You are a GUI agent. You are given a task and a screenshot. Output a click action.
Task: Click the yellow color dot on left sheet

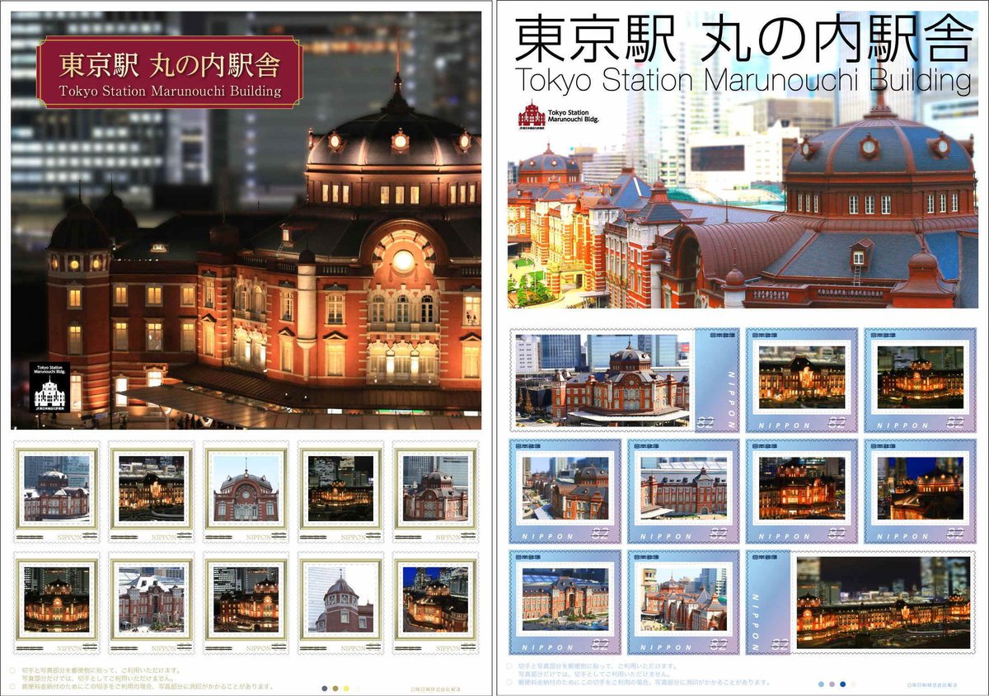click(x=346, y=688)
